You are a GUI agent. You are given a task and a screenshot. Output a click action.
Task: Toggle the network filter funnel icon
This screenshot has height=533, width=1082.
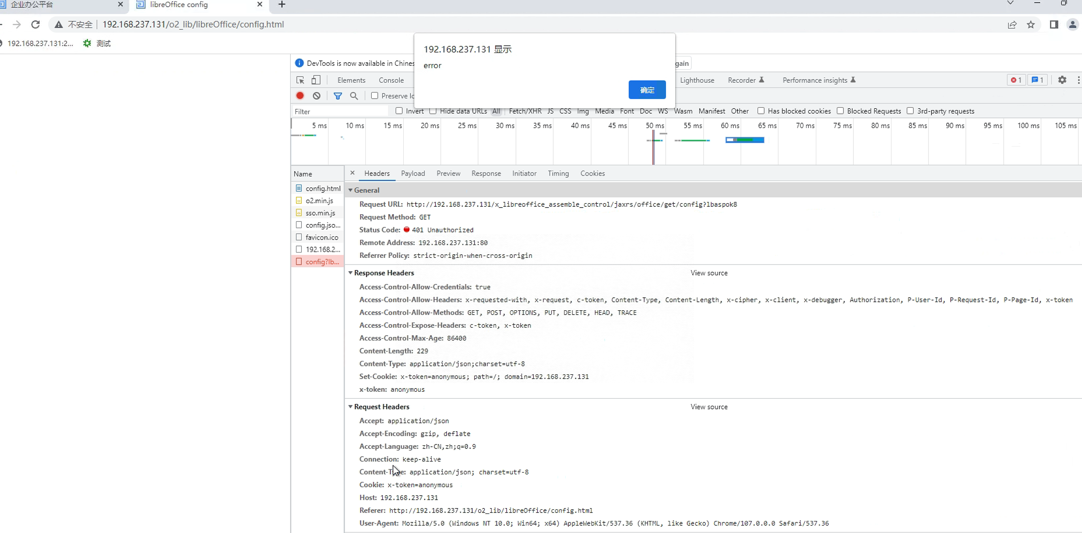coord(338,96)
